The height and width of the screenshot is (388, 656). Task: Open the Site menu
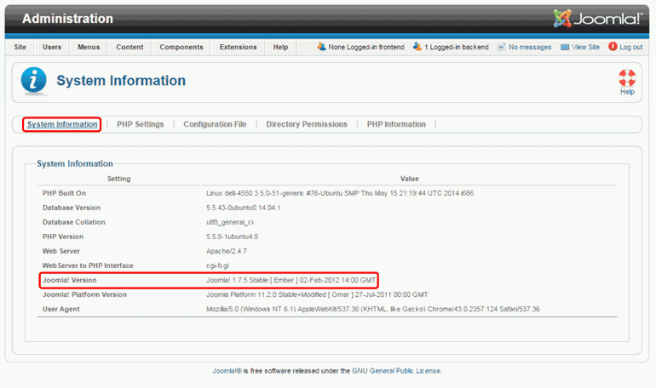(x=20, y=47)
